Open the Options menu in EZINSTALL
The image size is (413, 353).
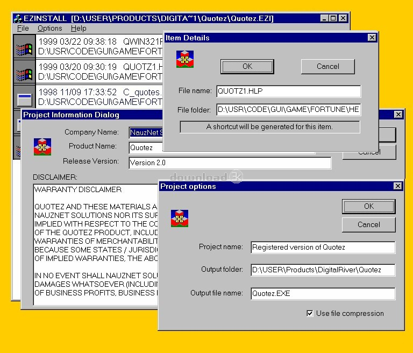[x=50, y=28]
